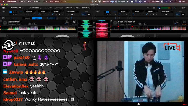Open the トラック menu
The height and width of the screenshot is (106, 188).
click(x=37, y=2)
